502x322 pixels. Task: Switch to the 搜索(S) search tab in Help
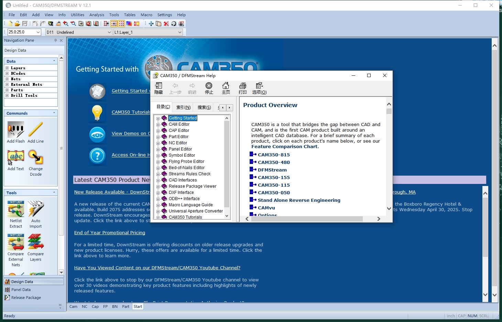(204, 107)
